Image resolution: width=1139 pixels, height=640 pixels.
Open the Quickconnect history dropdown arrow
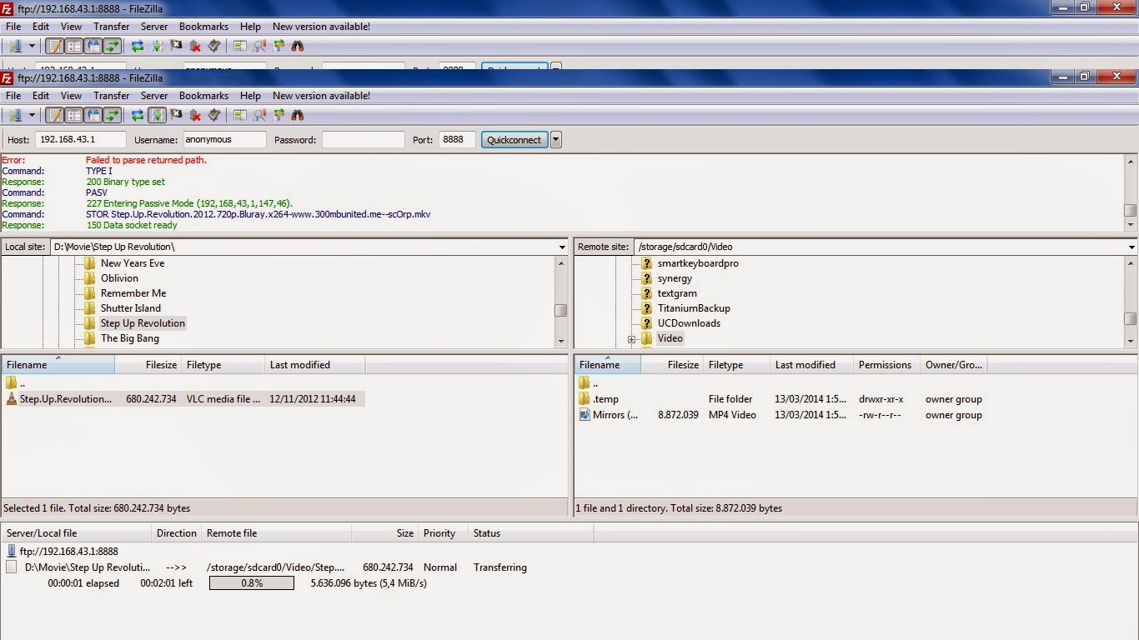(x=556, y=140)
